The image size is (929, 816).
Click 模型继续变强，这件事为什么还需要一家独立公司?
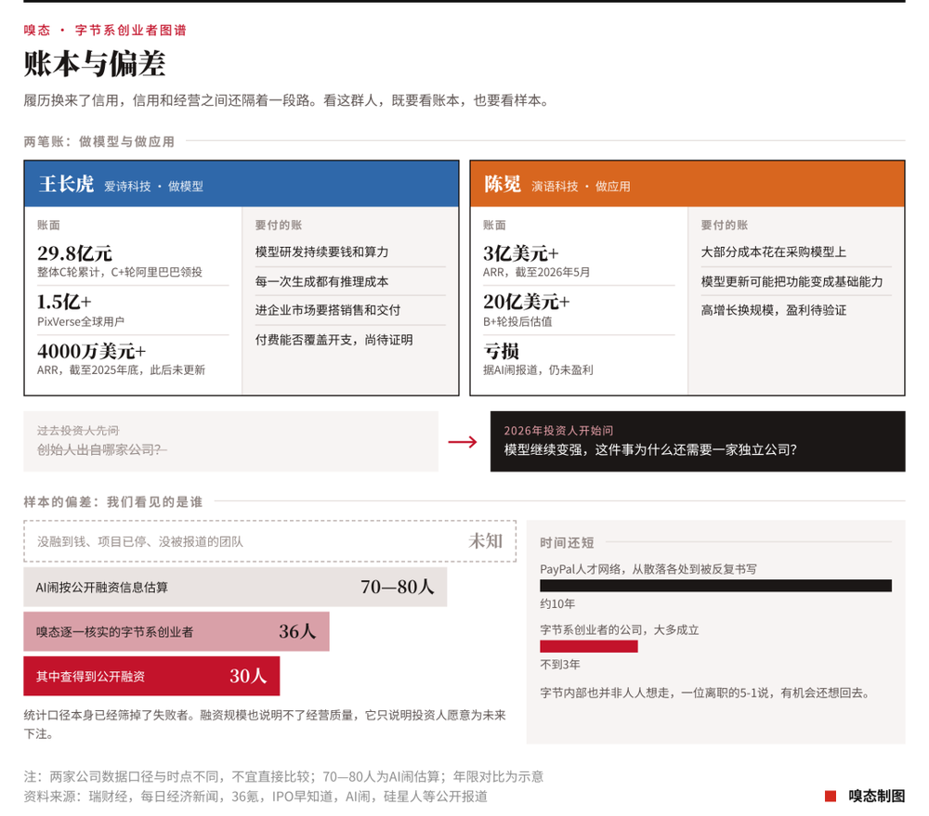(x=650, y=450)
